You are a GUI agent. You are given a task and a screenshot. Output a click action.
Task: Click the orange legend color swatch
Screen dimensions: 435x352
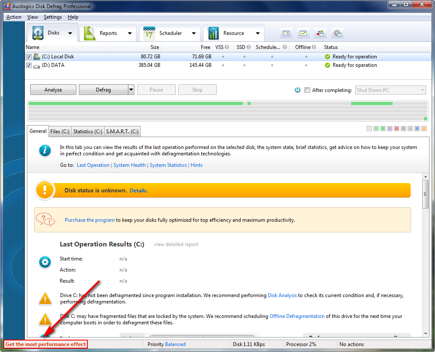424,129
